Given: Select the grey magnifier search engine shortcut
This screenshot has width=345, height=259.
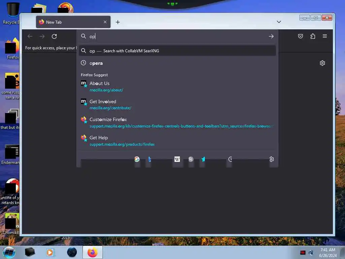Looking at the screenshot, I should (191, 159).
